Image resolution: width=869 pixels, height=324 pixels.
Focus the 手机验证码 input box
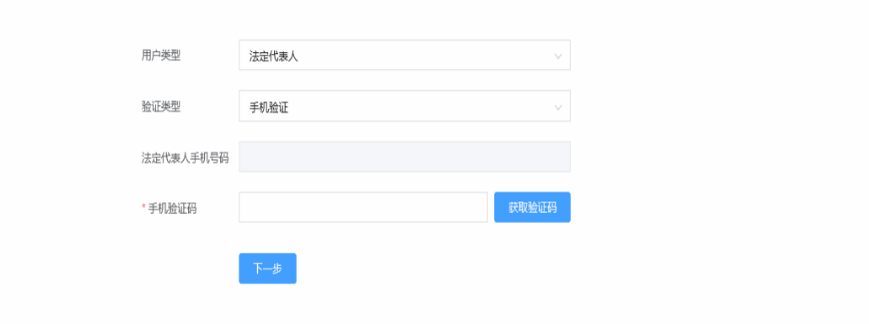(x=363, y=207)
